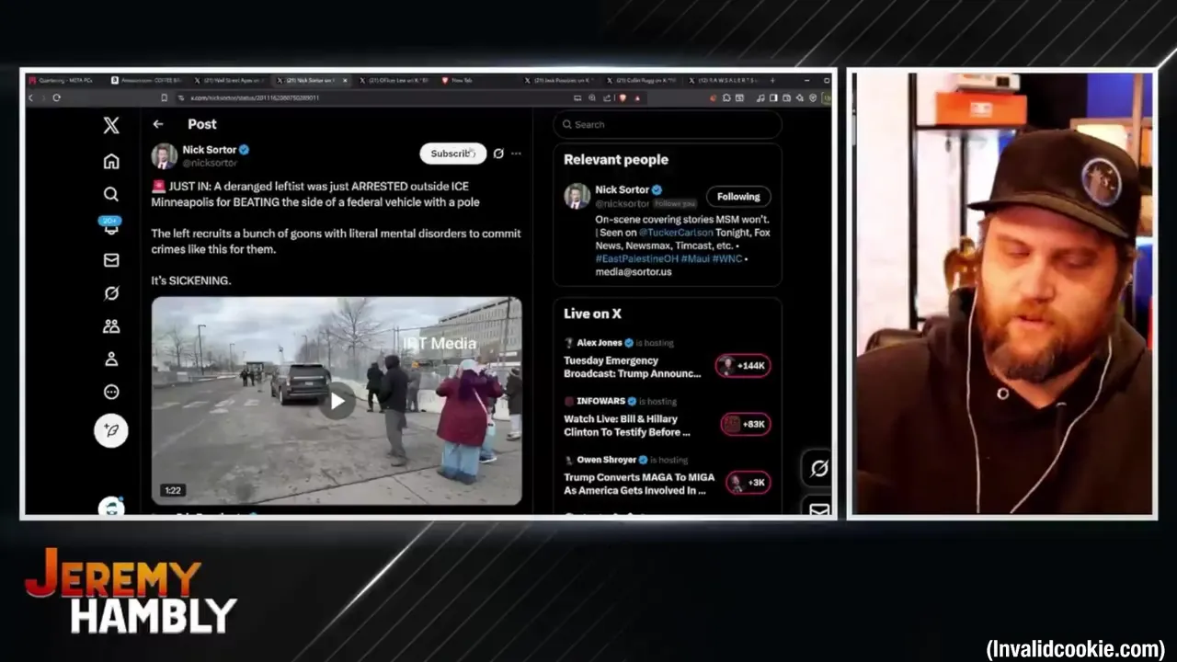Click @nicksortor handle in post header
This screenshot has height=662, width=1177.
210,163
